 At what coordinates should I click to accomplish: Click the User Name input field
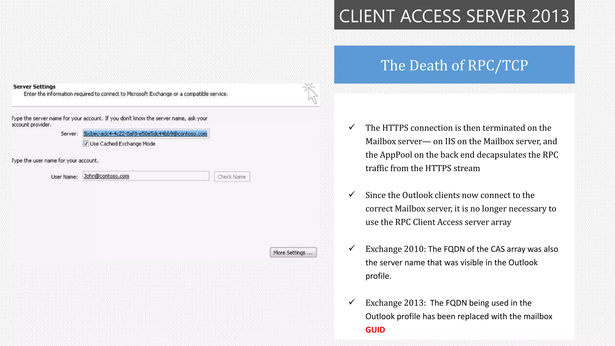[146, 176]
